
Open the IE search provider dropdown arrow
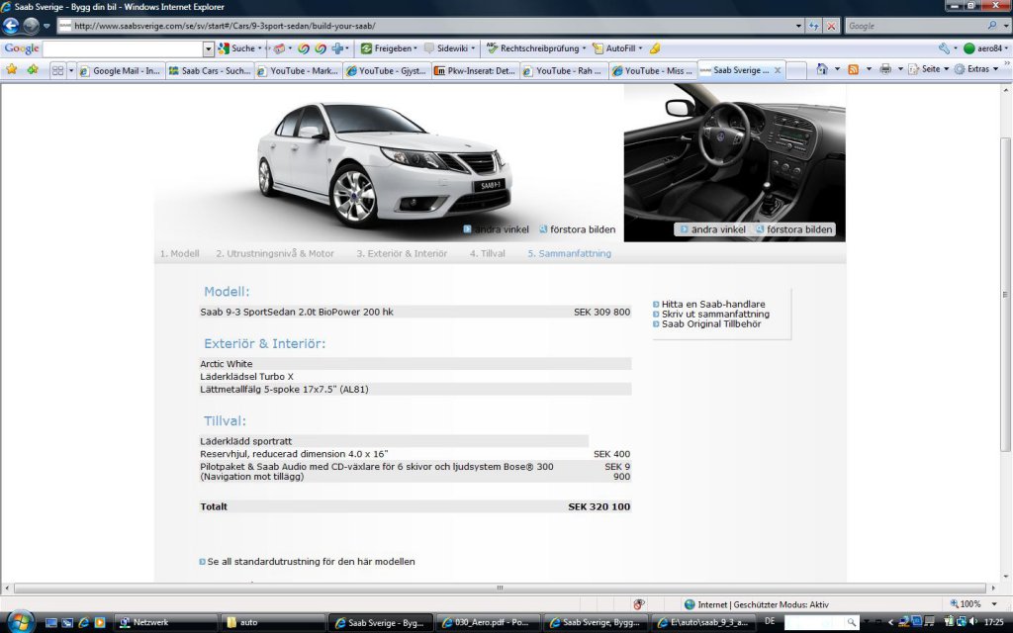tap(1006, 26)
